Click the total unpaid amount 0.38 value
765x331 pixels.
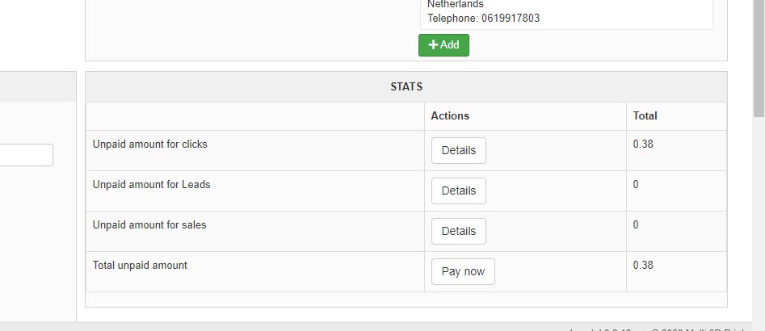[x=643, y=266]
